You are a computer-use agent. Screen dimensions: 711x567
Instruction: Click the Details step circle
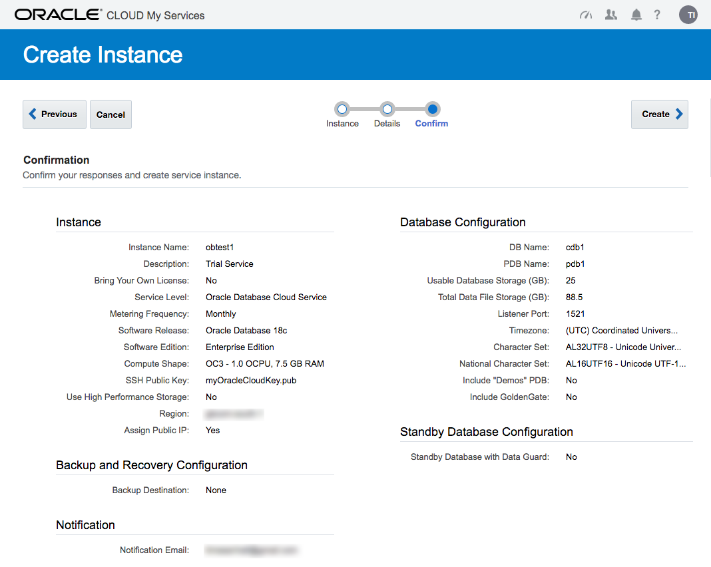(x=387, y=109)
